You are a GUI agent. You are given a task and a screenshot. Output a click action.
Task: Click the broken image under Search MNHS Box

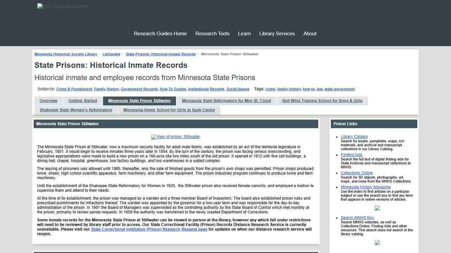tap(377, 243)
